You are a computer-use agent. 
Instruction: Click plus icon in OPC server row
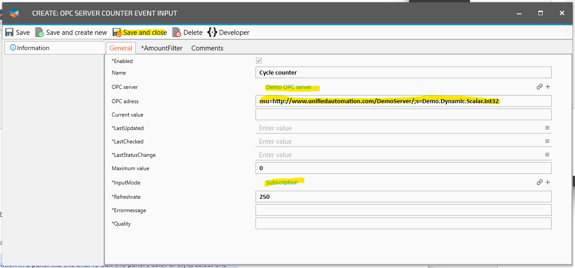coord(548,87)
